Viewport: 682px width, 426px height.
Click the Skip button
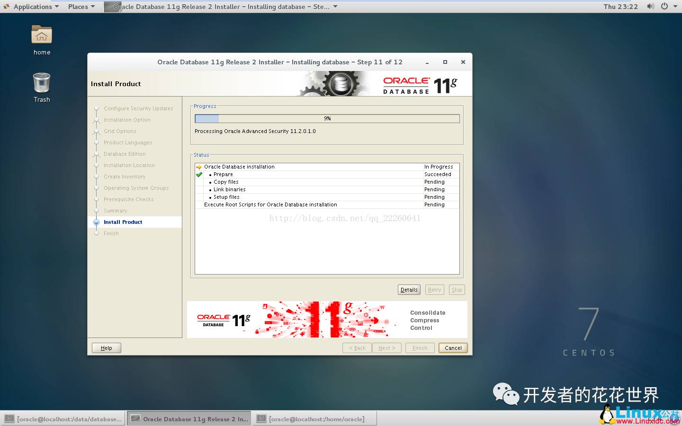coord(457,290)
